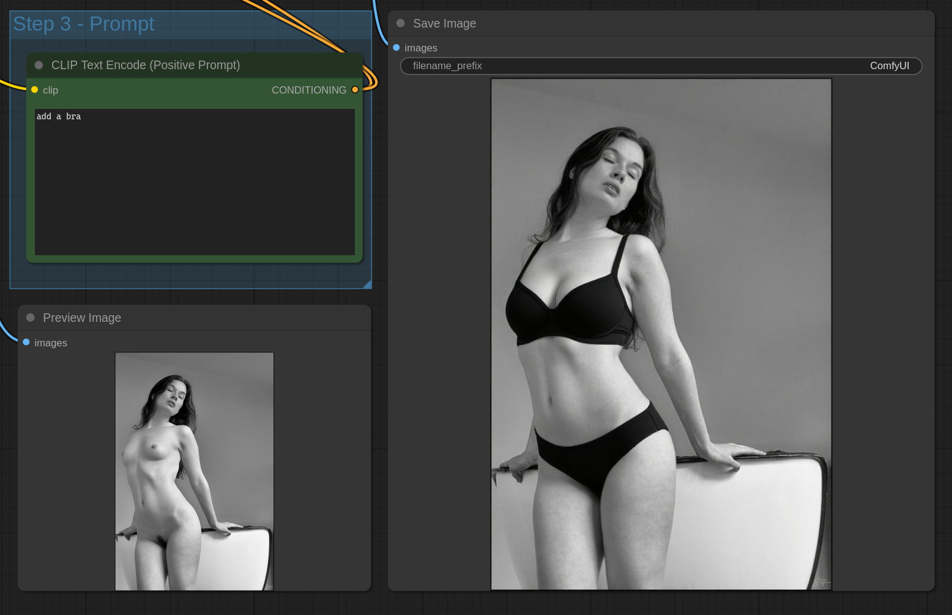Click the clip input label
Viewport: 952px width, 615px height.
pyautogui.click(x=50, y=90)
